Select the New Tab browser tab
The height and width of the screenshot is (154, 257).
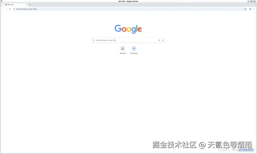16,5
